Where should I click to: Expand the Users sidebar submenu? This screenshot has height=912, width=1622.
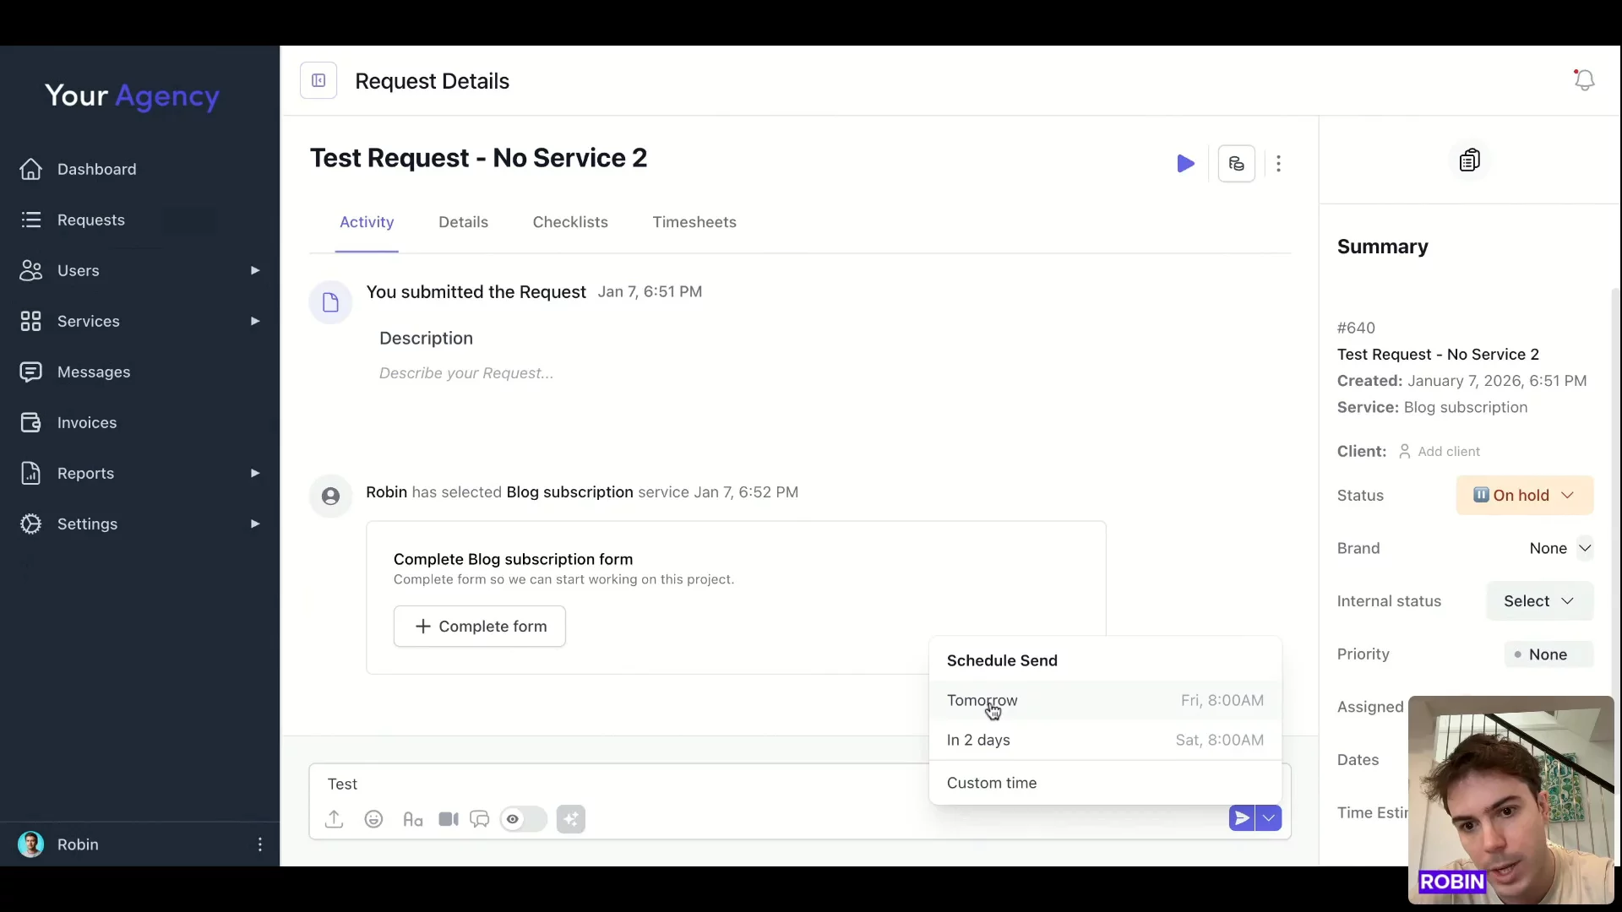(x=254, y=270)
